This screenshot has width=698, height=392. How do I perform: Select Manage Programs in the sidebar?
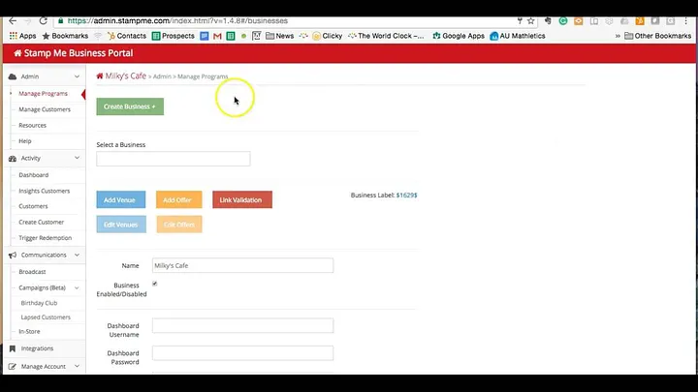(44, 93)
